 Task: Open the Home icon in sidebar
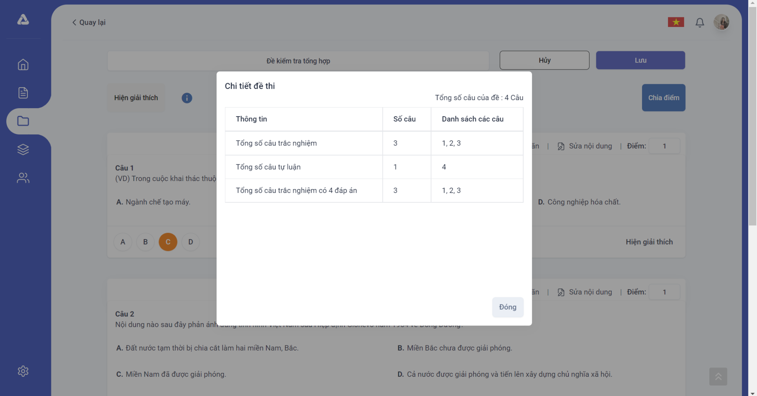click(x=23, y=65)
